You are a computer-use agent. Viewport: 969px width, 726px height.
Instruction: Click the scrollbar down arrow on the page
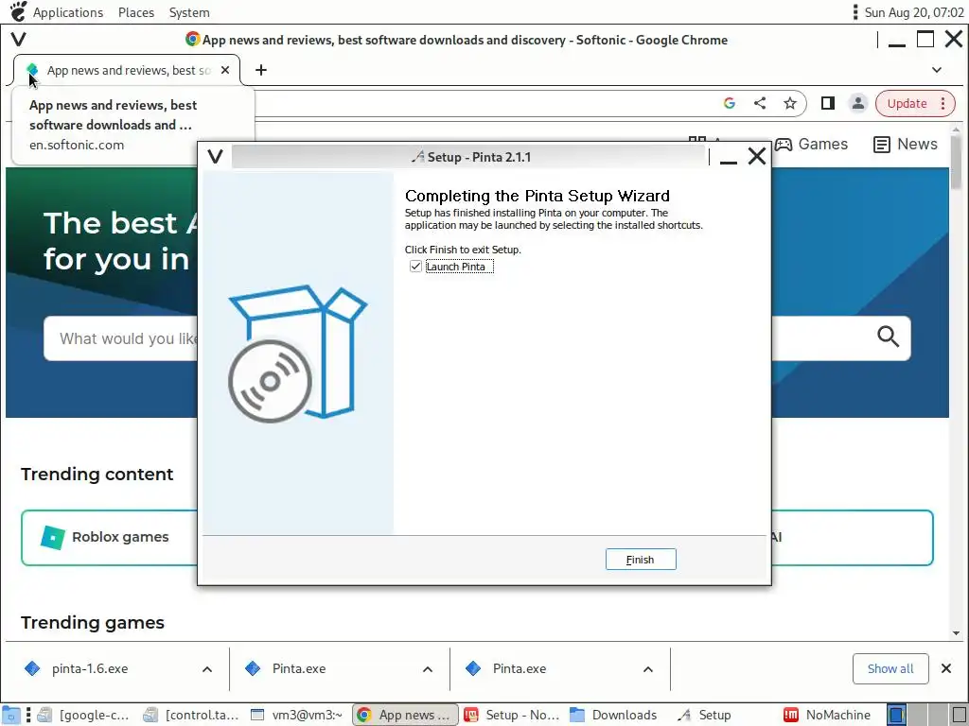coord(956,632)
